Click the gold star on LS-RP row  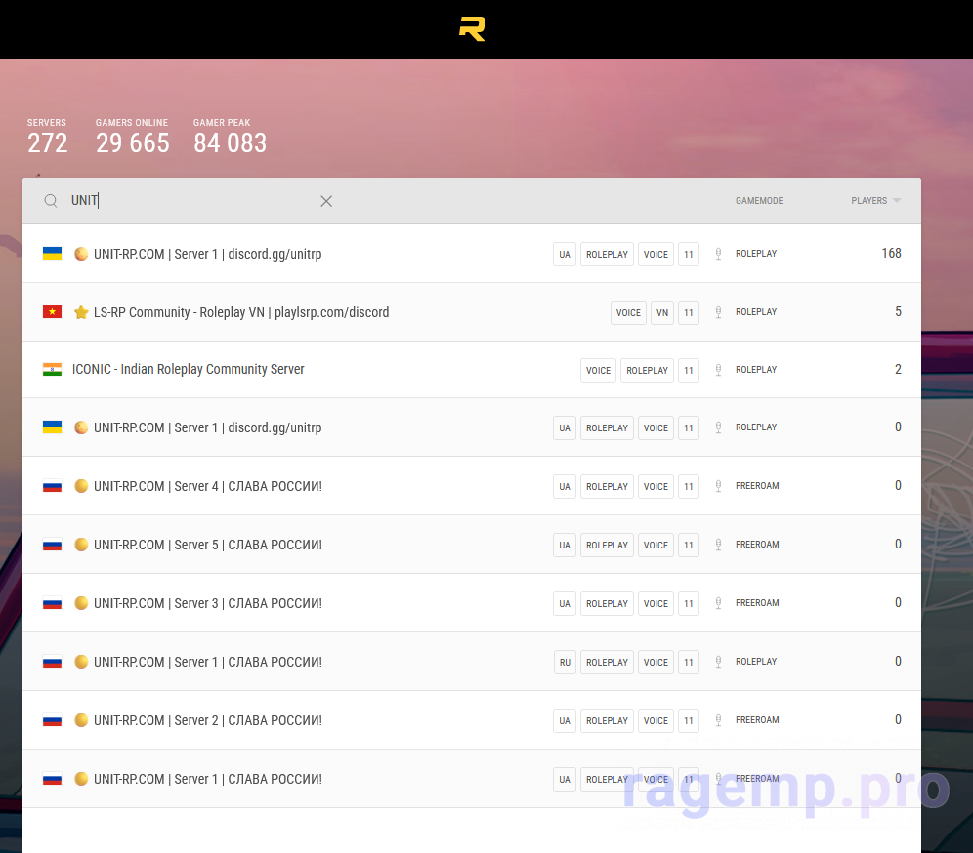coord(81,311)
